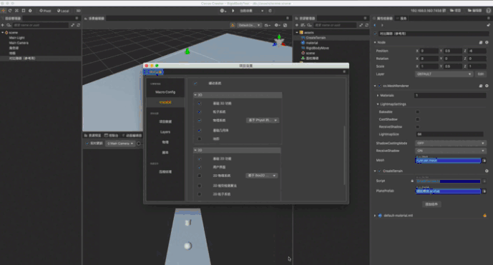Select the rect transform tool
This screenshot has width=493, height=265.
tap(24, 11)
